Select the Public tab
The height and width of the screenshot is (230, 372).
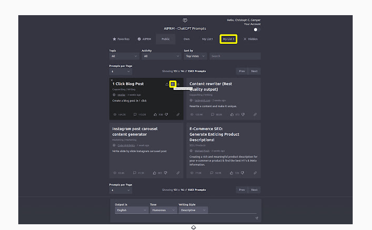[x=166, y=39]
